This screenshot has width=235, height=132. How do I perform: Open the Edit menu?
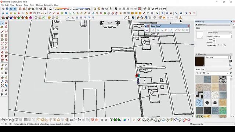coord(7,5)
